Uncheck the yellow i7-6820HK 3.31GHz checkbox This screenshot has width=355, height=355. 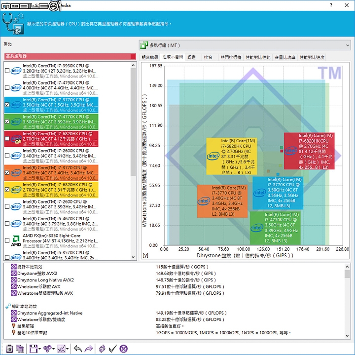point(7,190)
